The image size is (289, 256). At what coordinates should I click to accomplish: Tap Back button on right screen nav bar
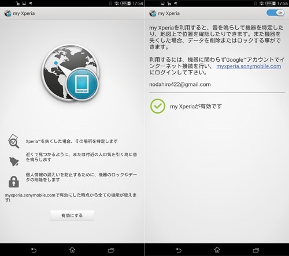[x=179, y=250]
